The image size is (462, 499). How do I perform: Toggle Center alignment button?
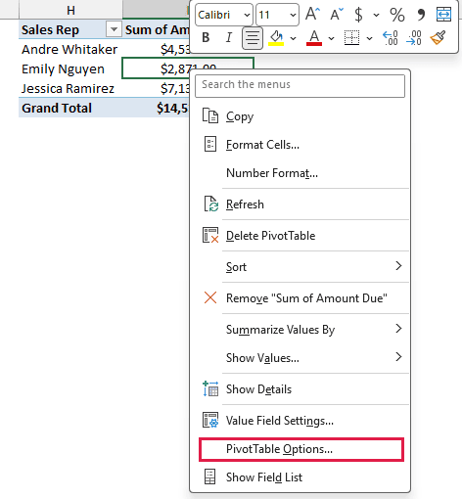pos(253,38)
